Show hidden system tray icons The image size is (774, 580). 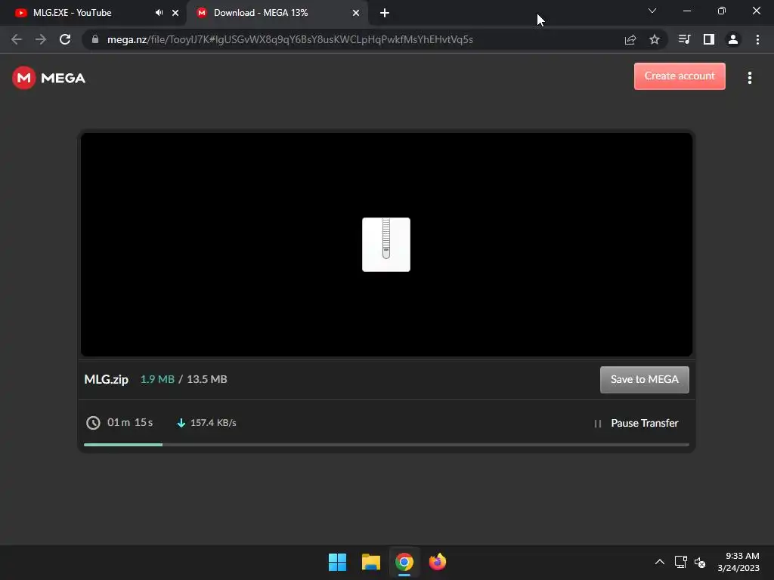(x=659, y=562)
